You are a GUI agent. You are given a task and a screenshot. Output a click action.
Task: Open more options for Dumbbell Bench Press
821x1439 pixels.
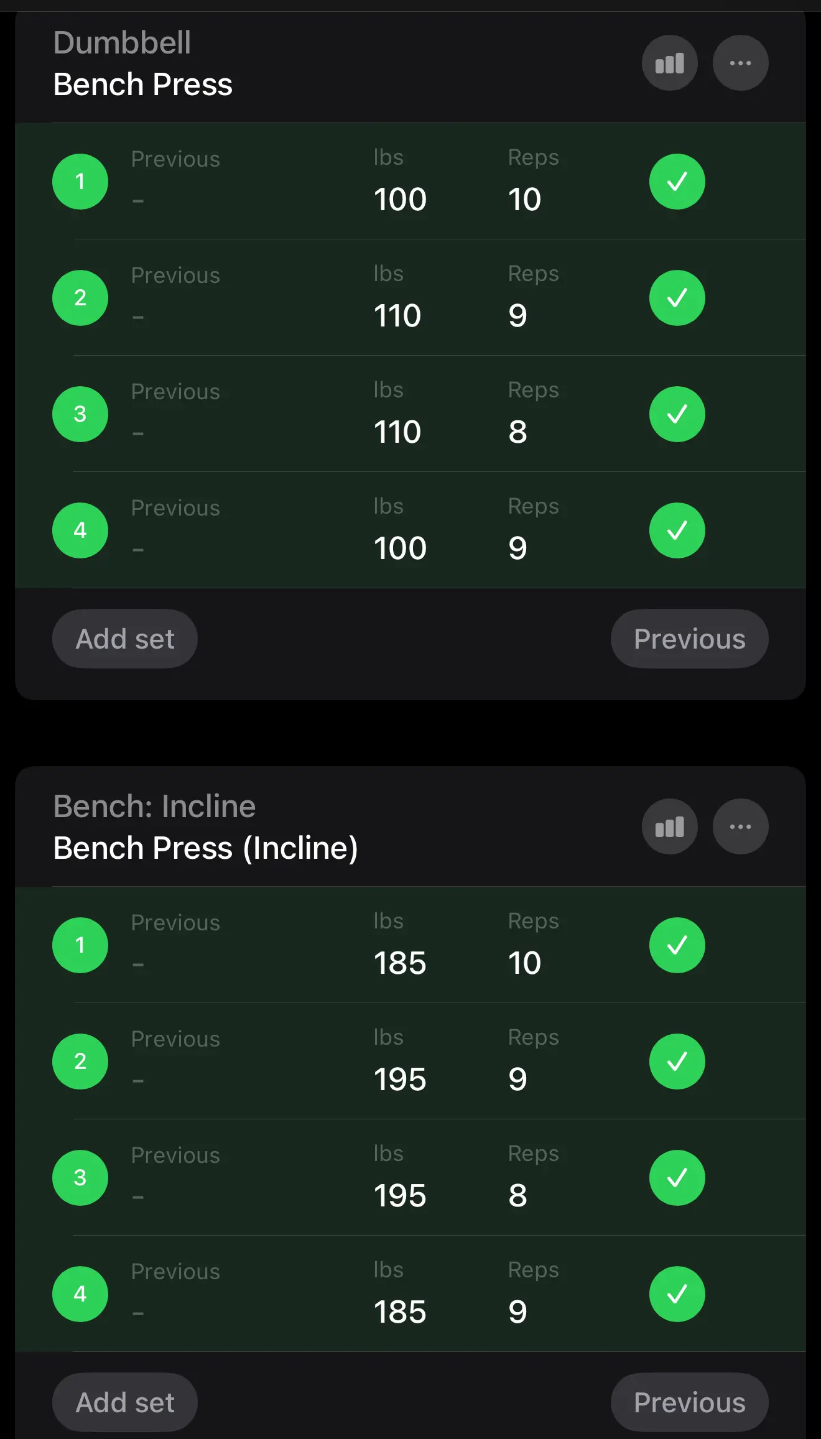(740, 63)
